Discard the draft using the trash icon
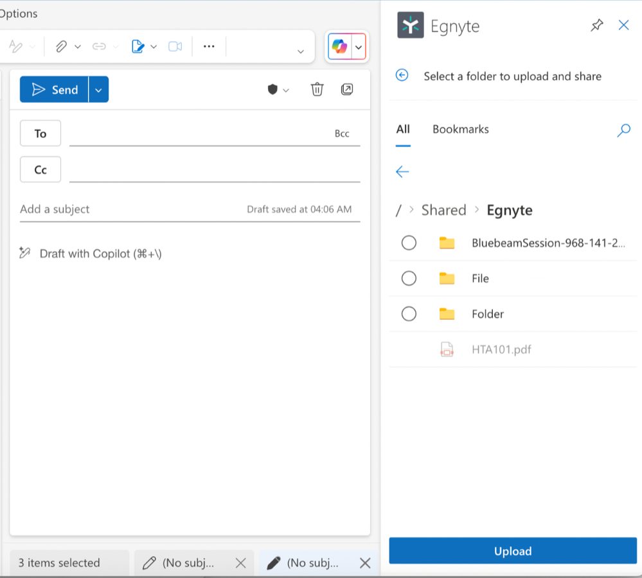The width and height of the screenshot is (642, 578). click(x=317, y=89)
